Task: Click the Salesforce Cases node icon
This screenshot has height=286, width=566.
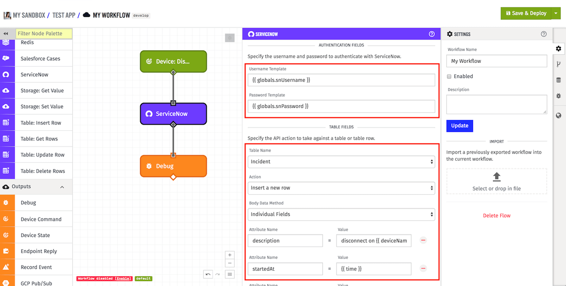Action: click(6, 58)
